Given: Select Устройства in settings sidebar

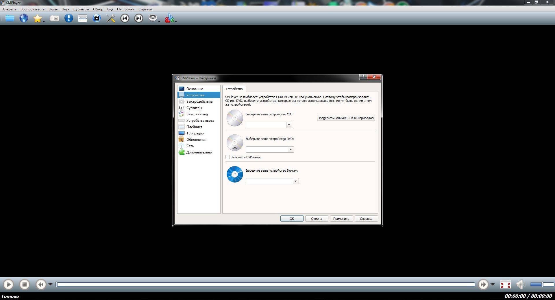Looking at the screenshot, I should [199, 95].
